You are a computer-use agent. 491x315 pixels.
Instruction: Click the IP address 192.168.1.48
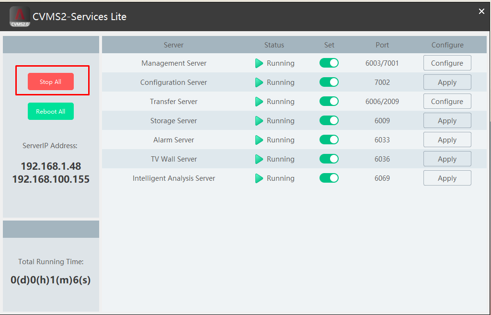coord(51,166)
